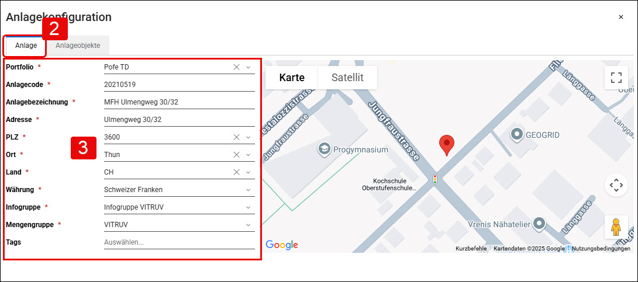Switch to the Anlageobjekte tab
The image size is (638, 282).
78,46
